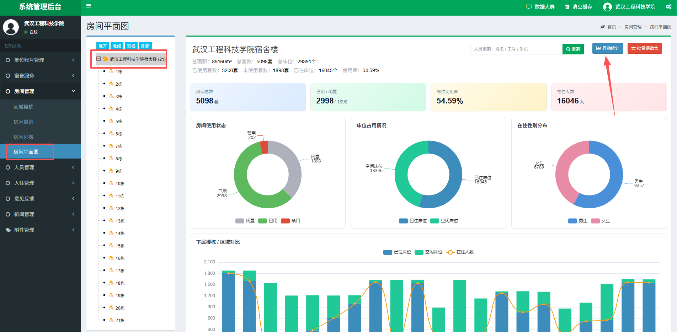
Task: Expand the 人员管理 menu chevron
Action: point(73,167)
